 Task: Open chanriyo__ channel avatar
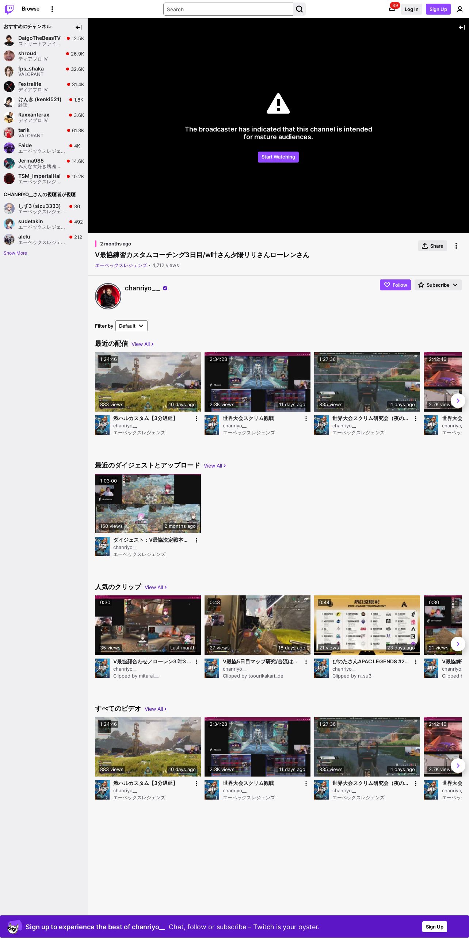108,296
